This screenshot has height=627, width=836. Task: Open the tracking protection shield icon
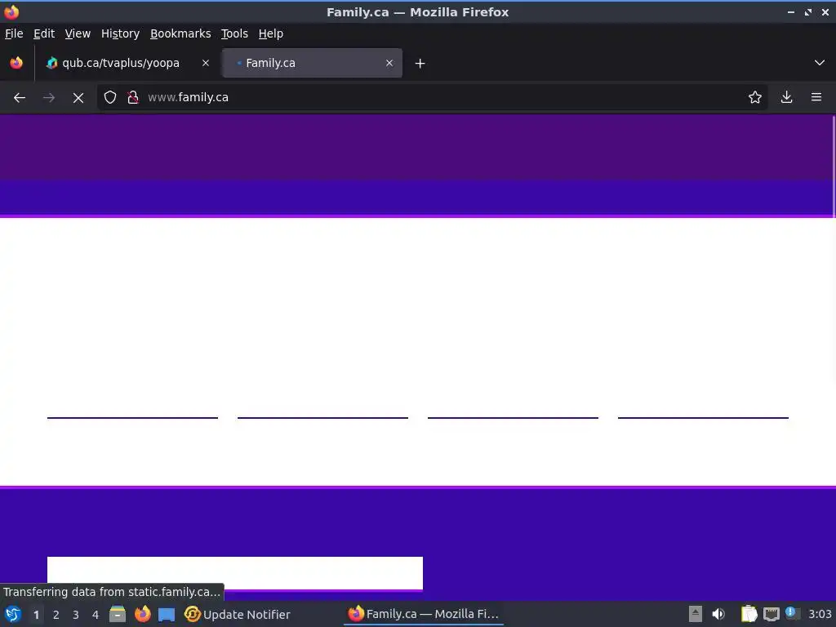point(110,98)
